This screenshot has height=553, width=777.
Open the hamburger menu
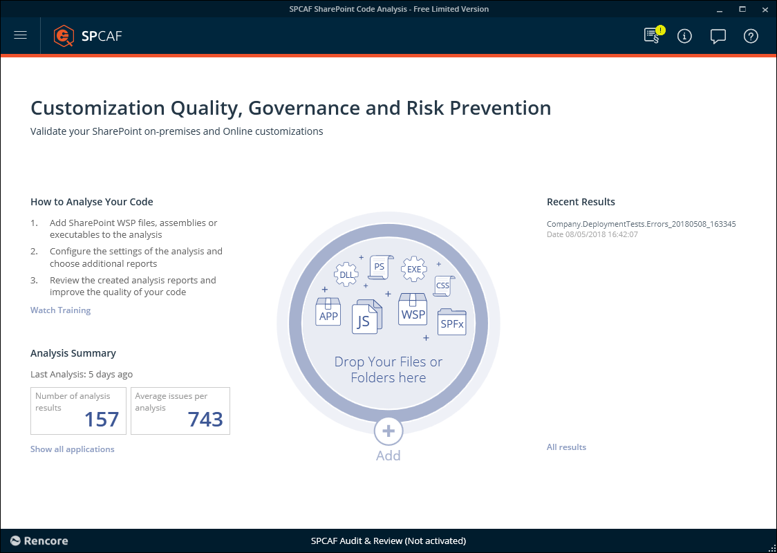20,35
